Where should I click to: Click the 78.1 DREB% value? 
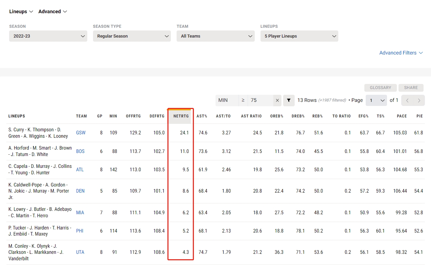[x=300, y=231]
